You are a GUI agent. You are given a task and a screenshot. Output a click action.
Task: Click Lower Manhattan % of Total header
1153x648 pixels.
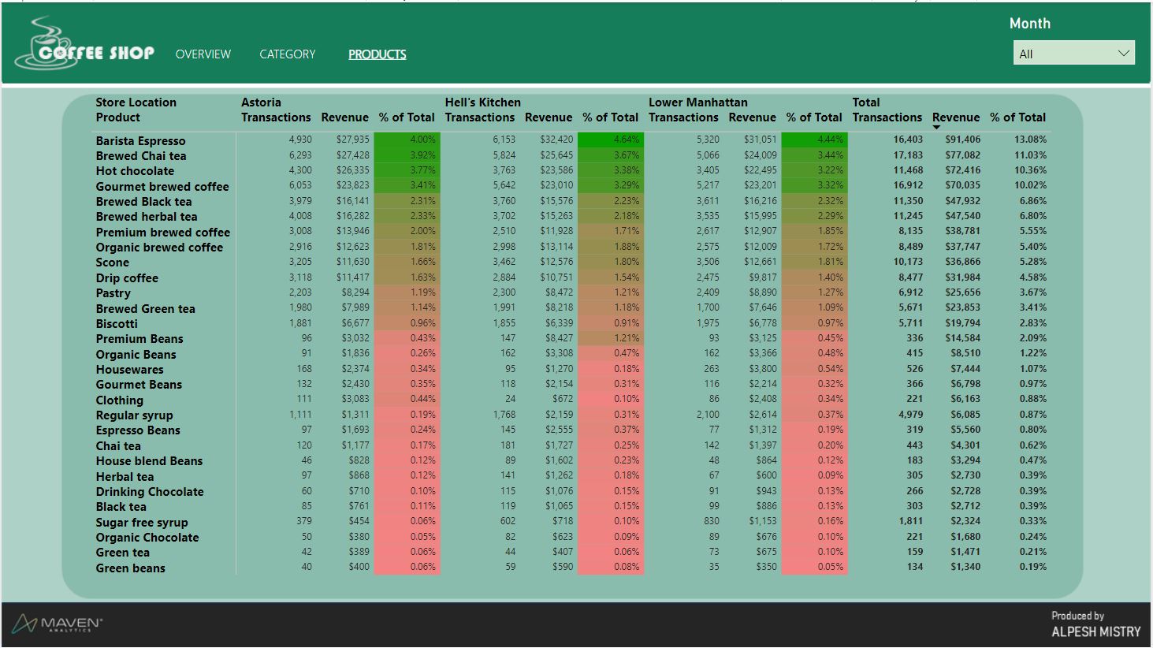[814, 117]
